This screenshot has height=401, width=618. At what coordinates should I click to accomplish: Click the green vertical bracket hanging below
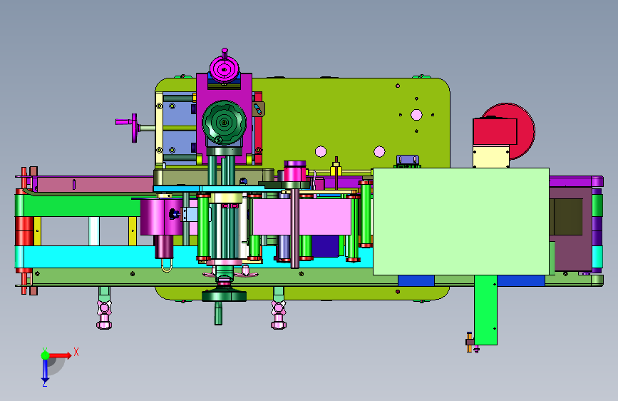[x=485, y=310]
